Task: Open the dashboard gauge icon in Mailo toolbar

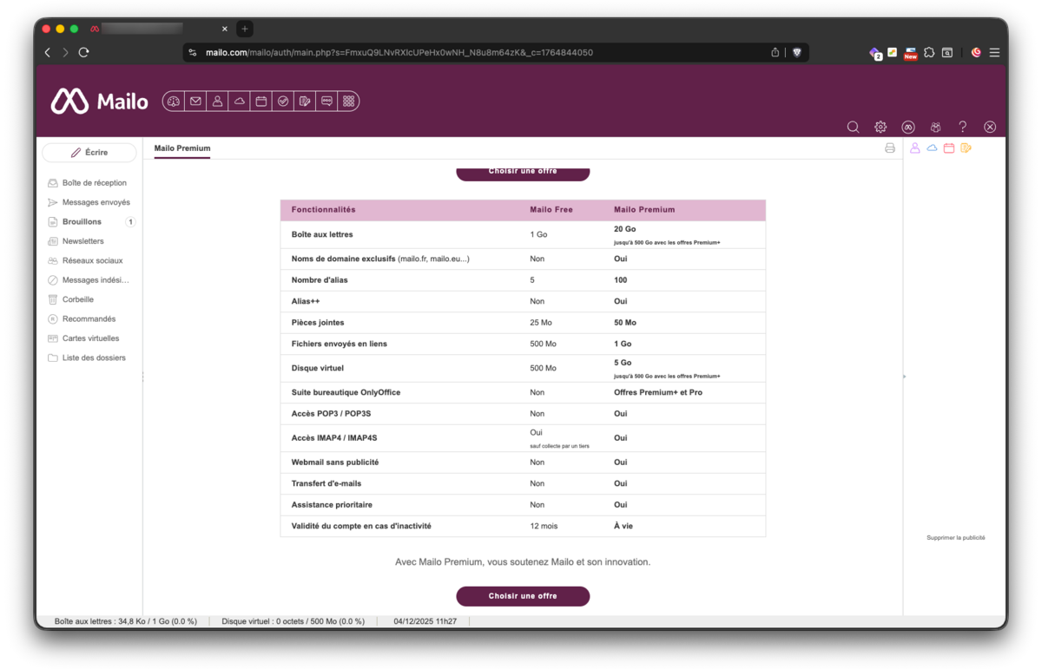Action: pyautogui.click(x=174, y=102)
